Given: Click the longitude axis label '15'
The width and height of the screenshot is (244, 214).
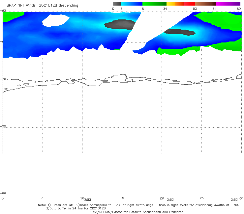Looking at the screenshot, I should [122, 198].
